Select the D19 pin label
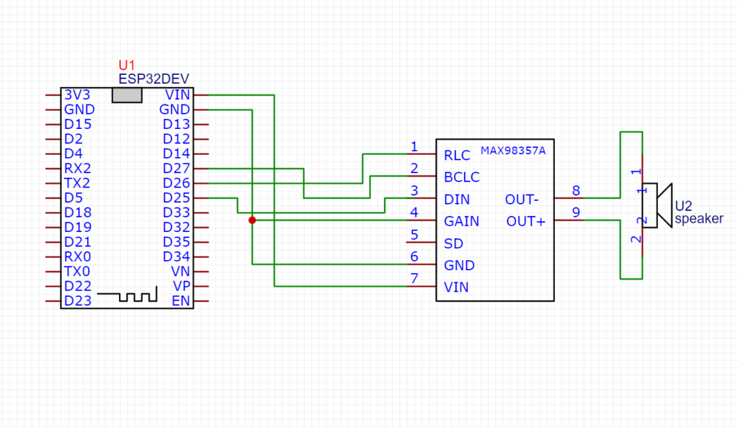 point(78,227)
